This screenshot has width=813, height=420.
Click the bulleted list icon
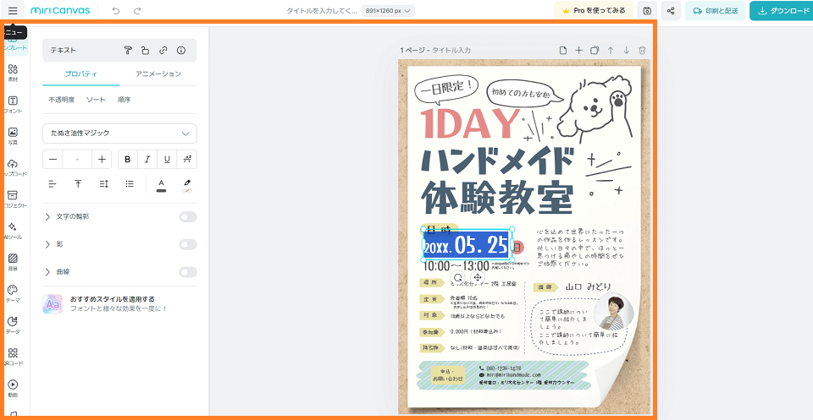tap(130, 183)
